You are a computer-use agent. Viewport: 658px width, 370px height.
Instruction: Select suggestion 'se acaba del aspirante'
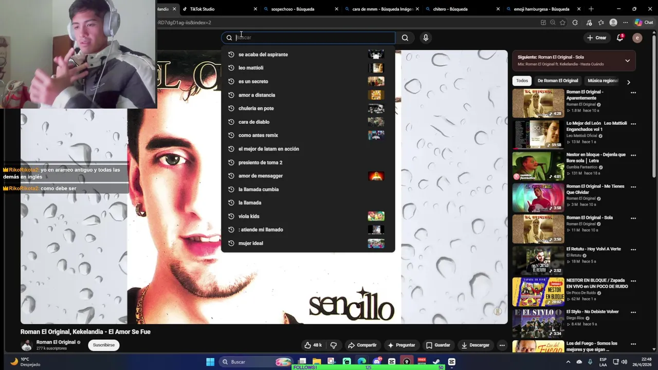[308, 54]
